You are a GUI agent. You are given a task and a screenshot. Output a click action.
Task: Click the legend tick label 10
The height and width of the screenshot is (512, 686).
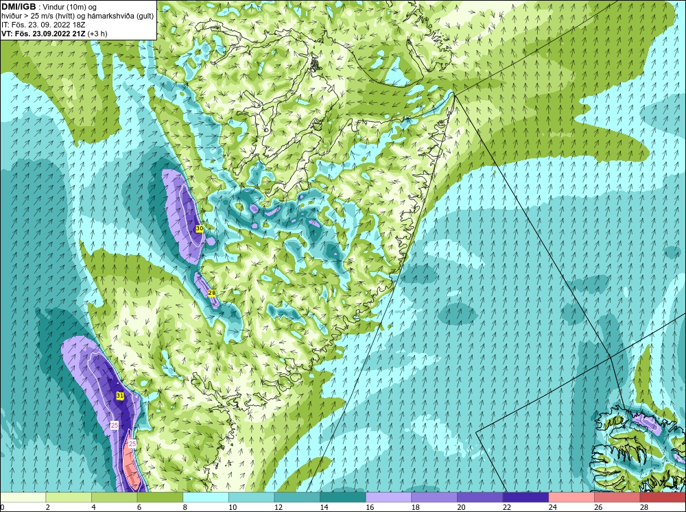point(233,507)
